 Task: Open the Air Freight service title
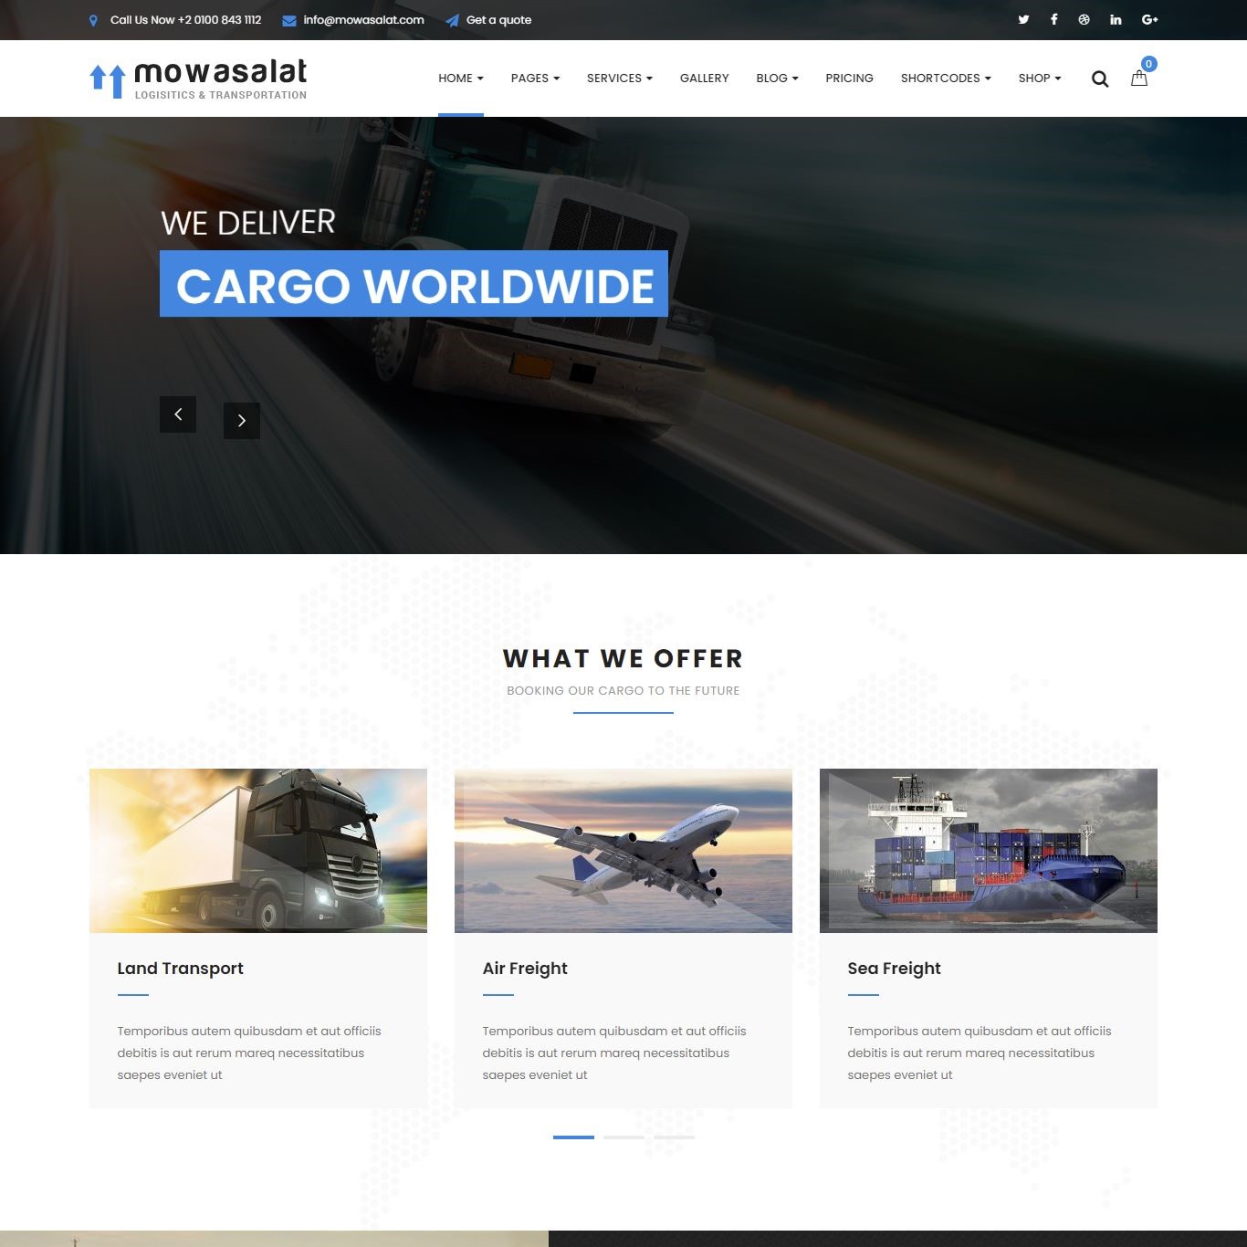pyautogui.click(x=525, y=969)
